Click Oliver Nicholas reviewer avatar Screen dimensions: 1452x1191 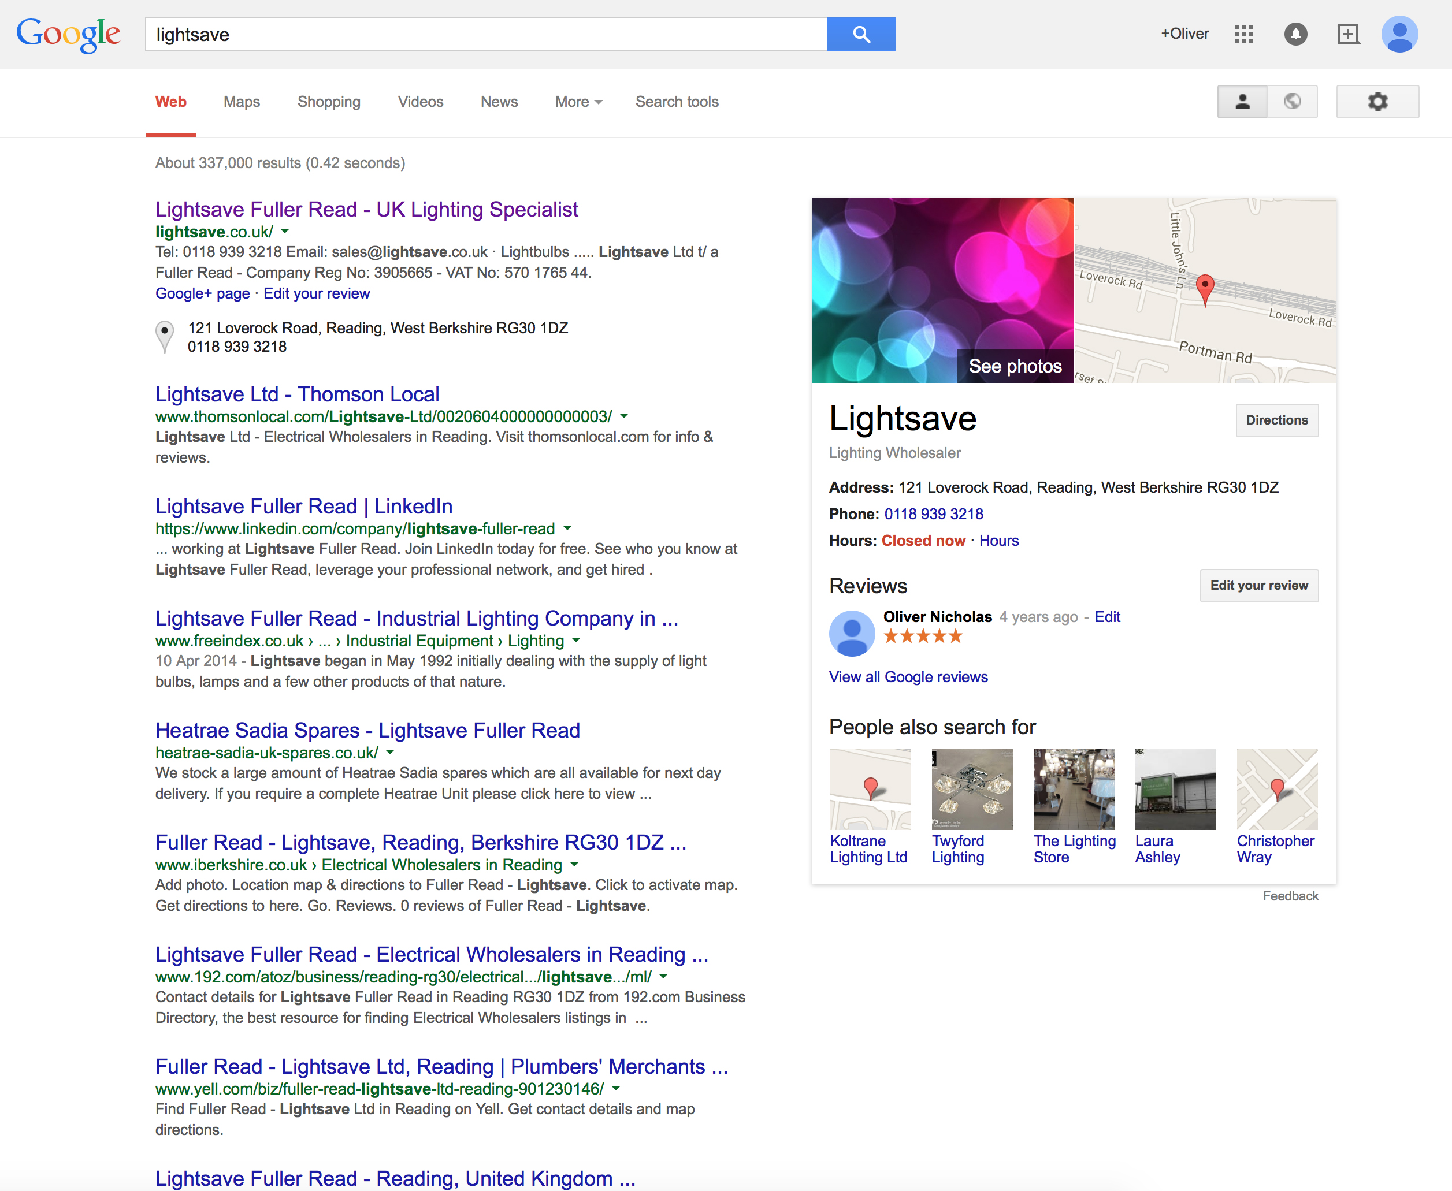tap(852, 633)
